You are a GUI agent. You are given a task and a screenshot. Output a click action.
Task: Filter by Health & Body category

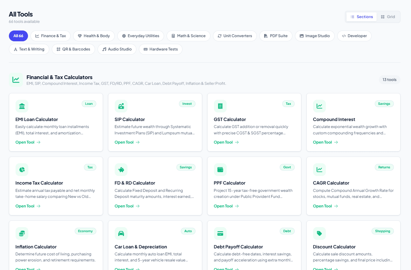click(x=94, y=36)
